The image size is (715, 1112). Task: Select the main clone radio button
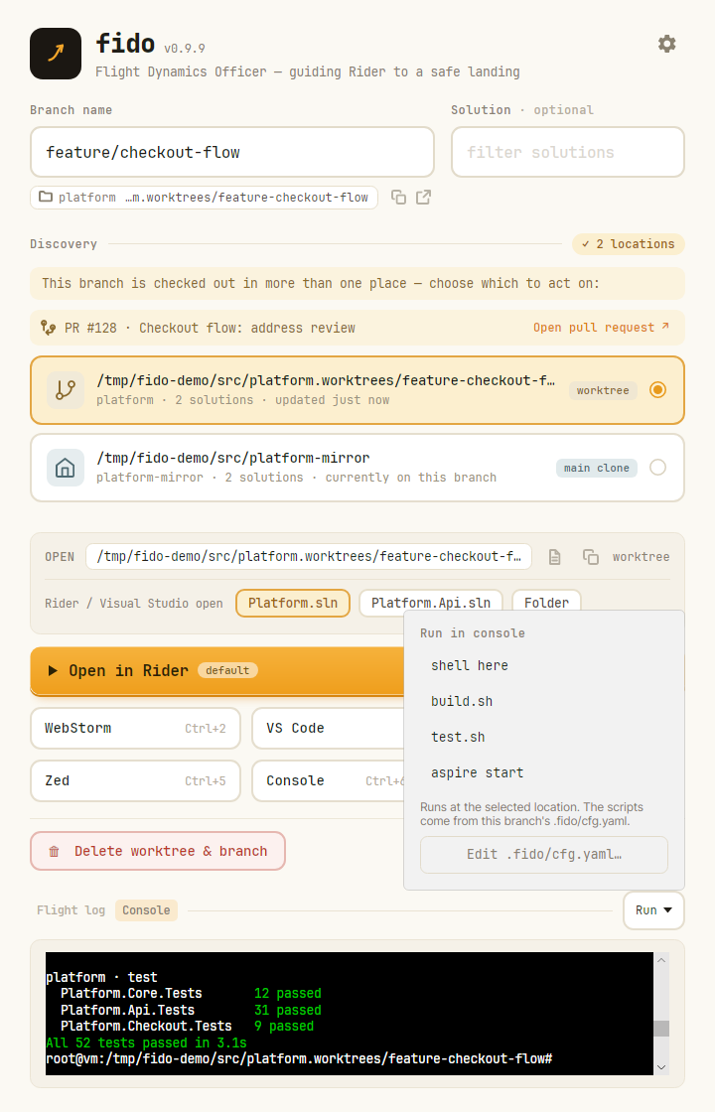pyautogui.click(x=657, y=468)
